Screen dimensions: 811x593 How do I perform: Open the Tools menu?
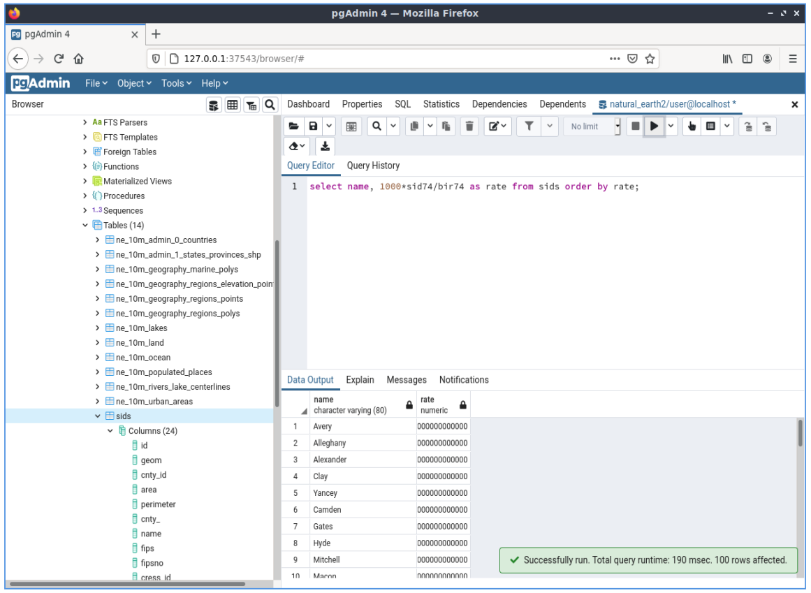point(176,83)
